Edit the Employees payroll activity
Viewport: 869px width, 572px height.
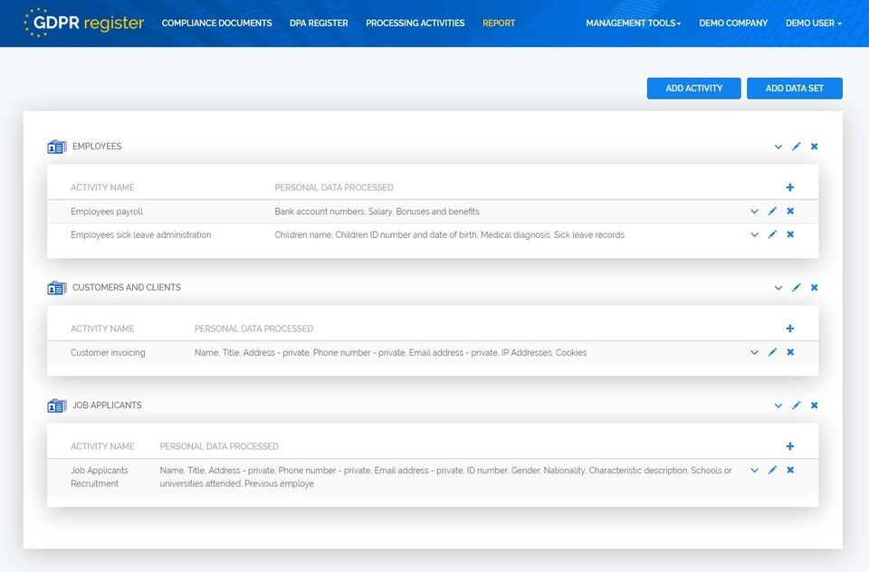pyautogui.click(x=772, y=211)
